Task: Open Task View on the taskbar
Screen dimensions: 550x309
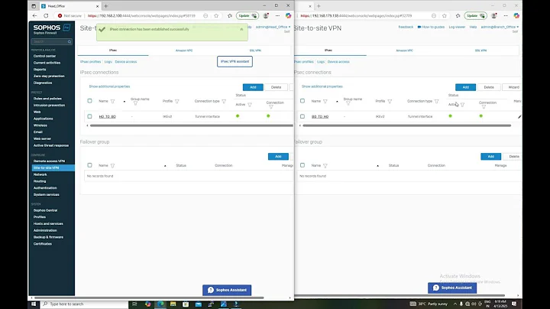Action: tap(134, 304)
